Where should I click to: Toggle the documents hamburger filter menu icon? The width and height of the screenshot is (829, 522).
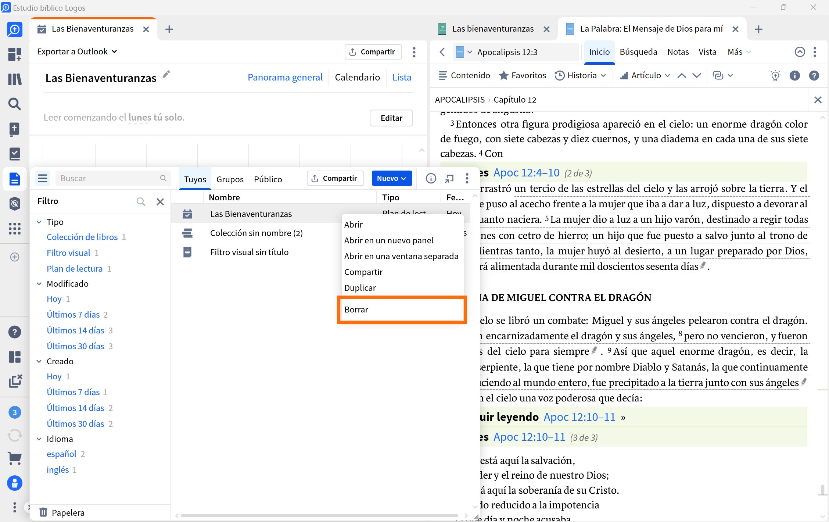pyautogui.click(x=43, y=178)
